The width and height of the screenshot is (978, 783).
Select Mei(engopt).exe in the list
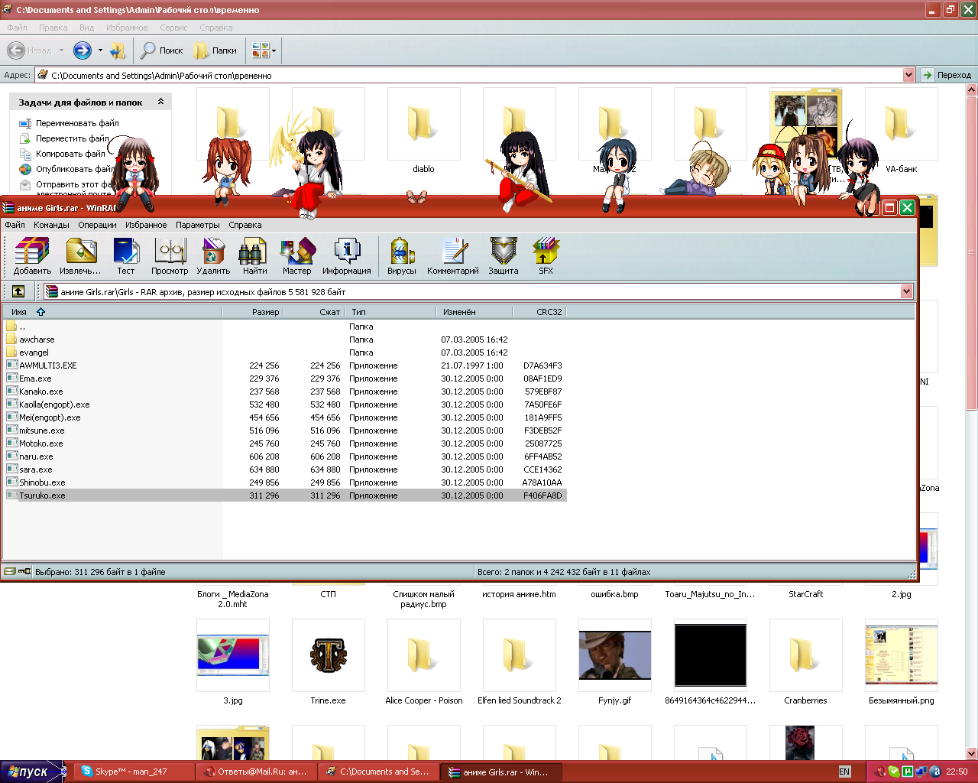coord(50,417)
